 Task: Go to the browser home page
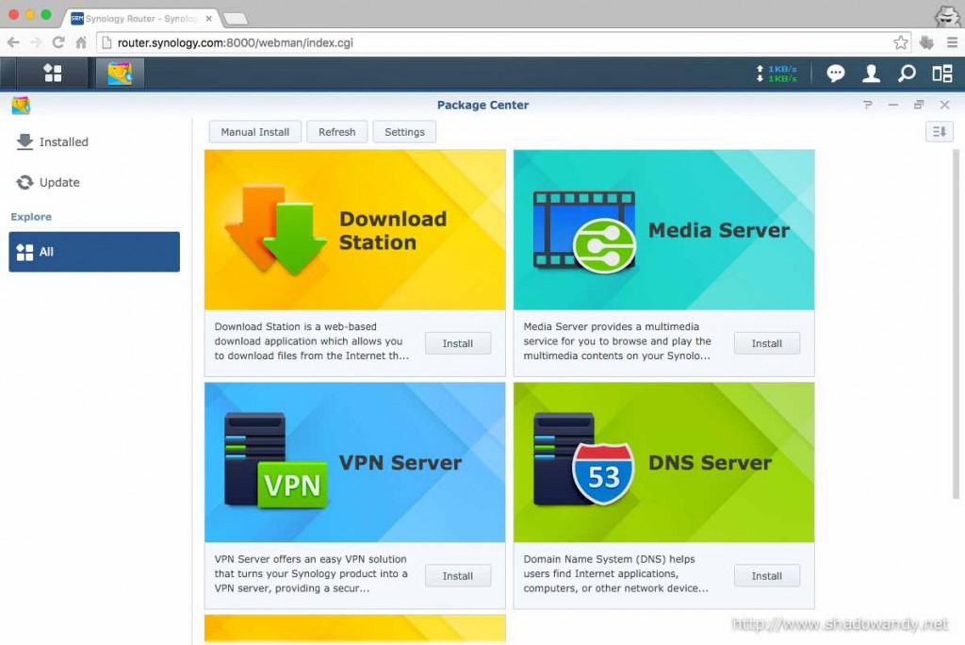click(x=81, y=42)
